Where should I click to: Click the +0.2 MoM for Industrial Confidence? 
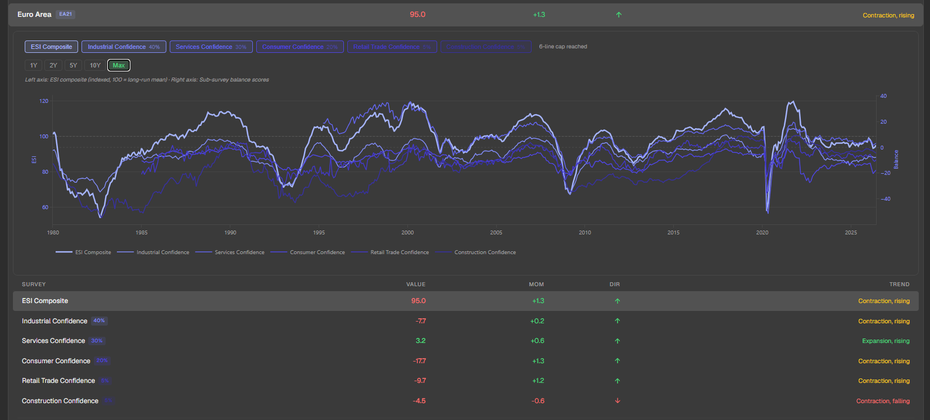tap(537, 321)
